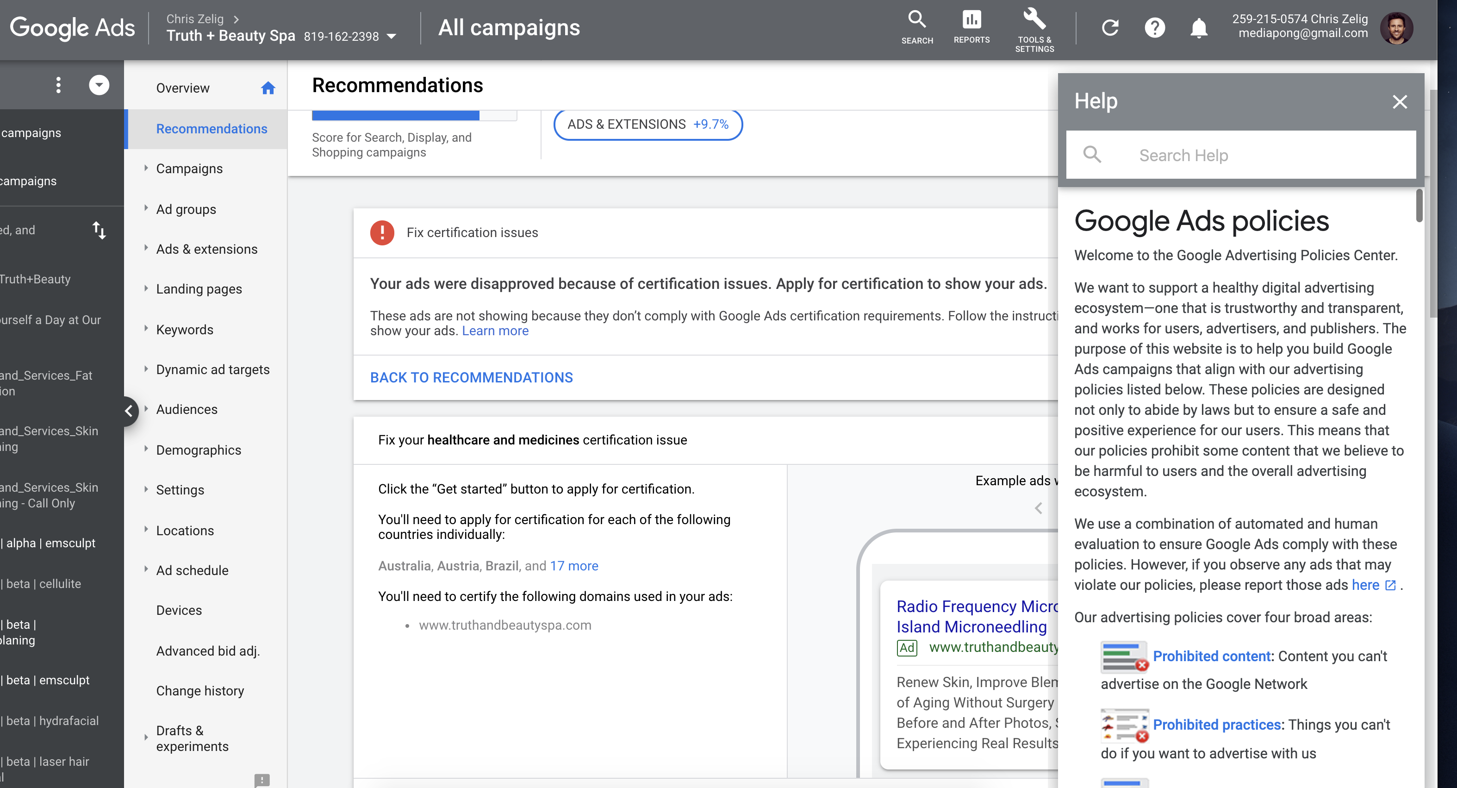Open the Search tool in header
This screenshot has width=1457, height=788.
[x=917, y=26]
